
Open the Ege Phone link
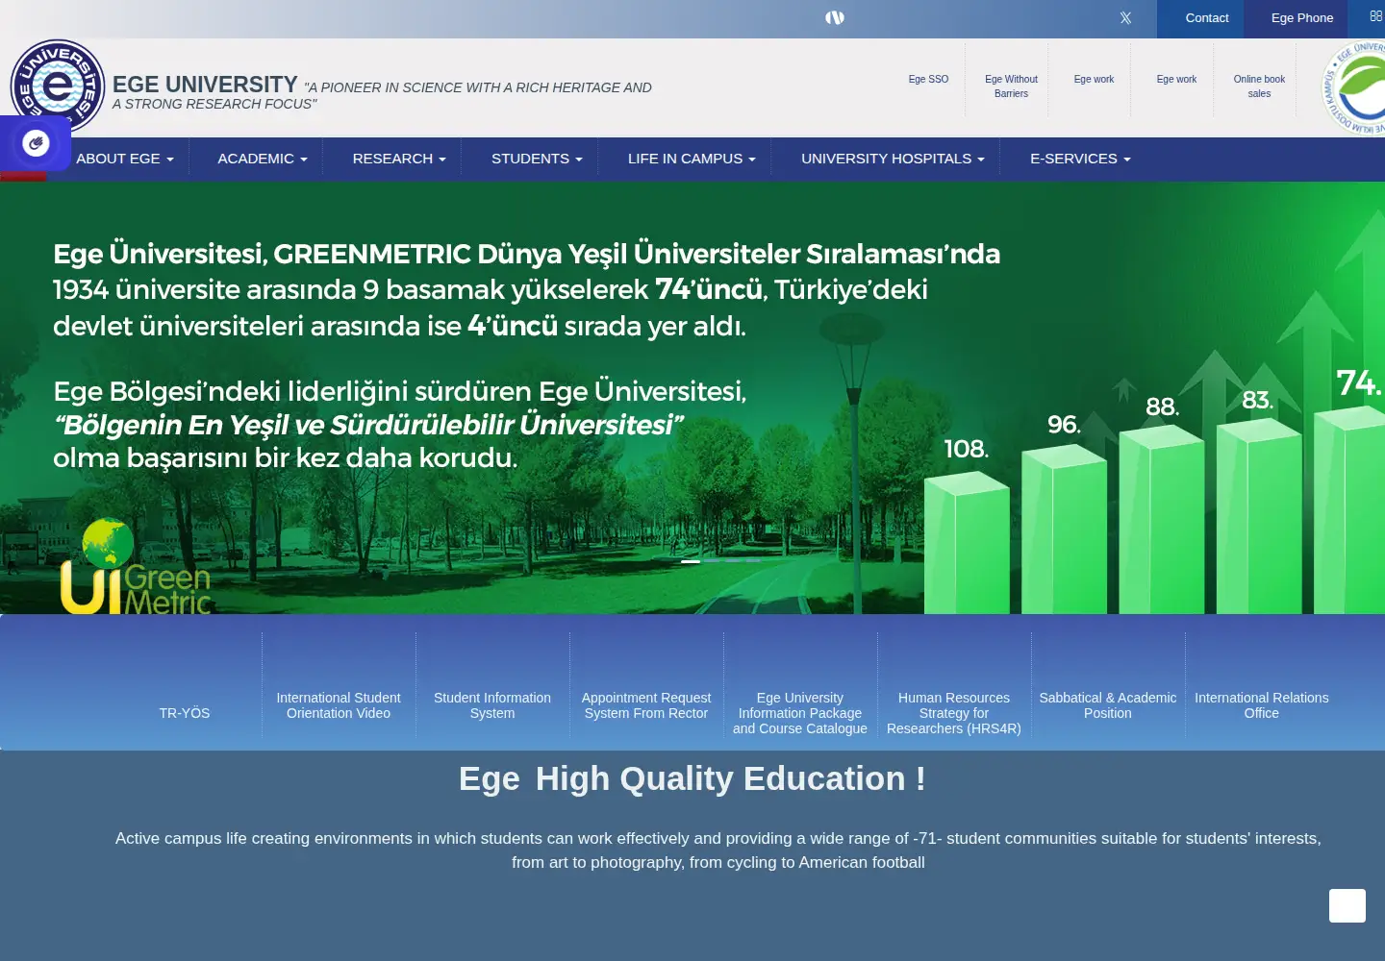pos(1302,18)
